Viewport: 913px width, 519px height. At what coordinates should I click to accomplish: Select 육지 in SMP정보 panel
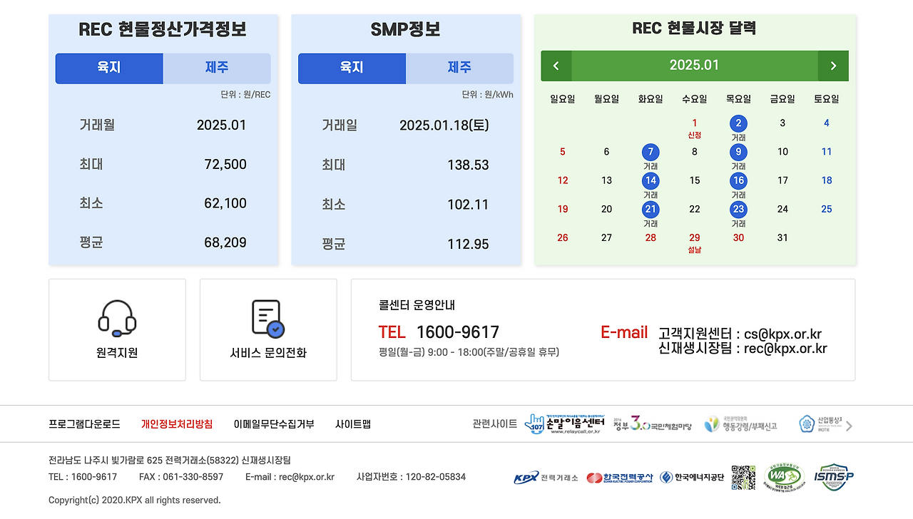tap(352, 68)
